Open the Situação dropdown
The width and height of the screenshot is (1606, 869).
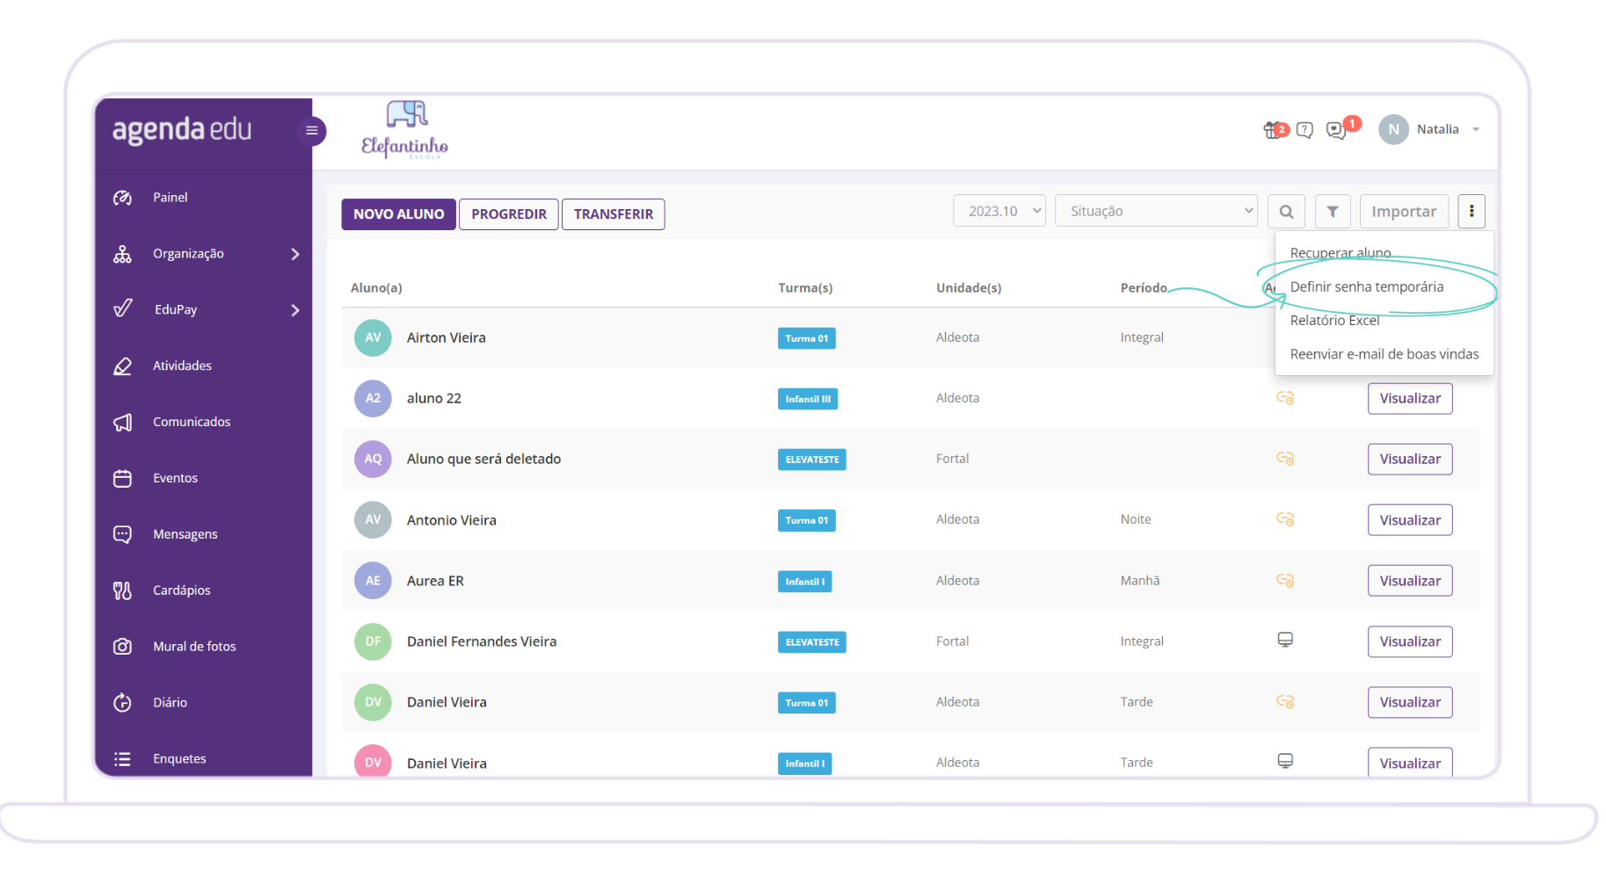tap(1156, 211)
